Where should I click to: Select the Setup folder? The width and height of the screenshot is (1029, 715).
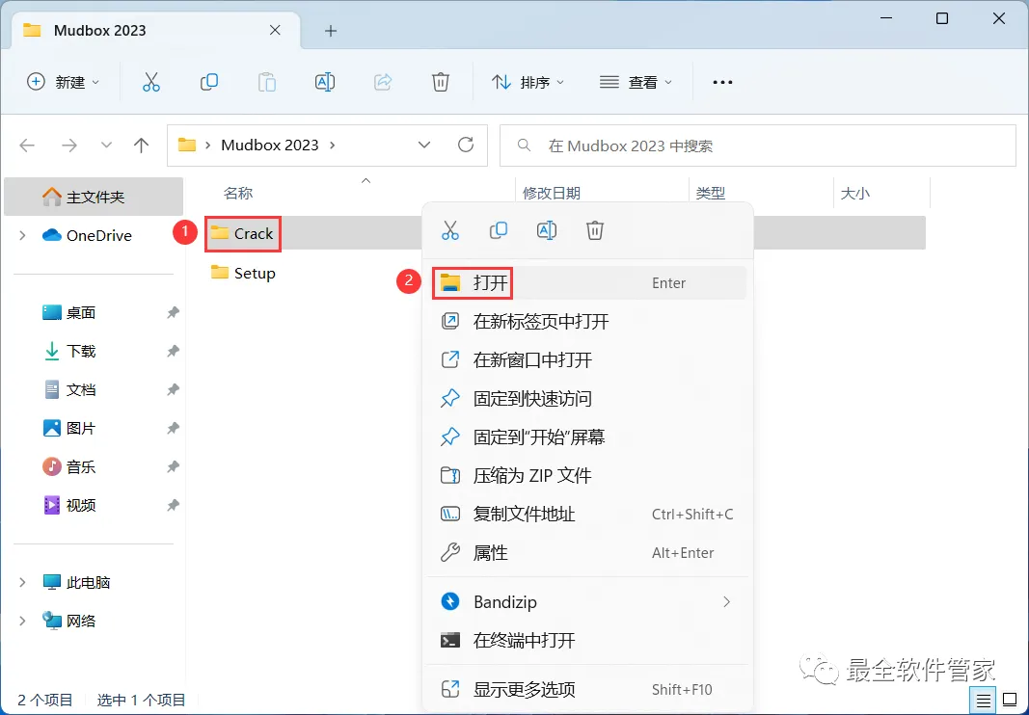pos(243,273)
